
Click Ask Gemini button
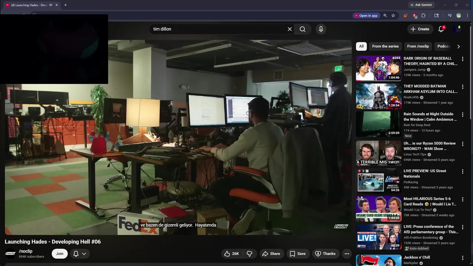pyautogui.click(x=421, y=5)
